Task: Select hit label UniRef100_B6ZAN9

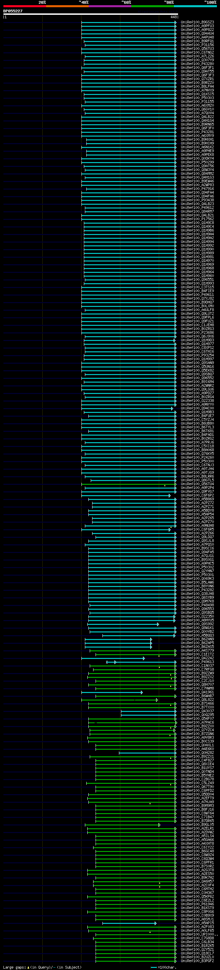Action: coord(197,639)
